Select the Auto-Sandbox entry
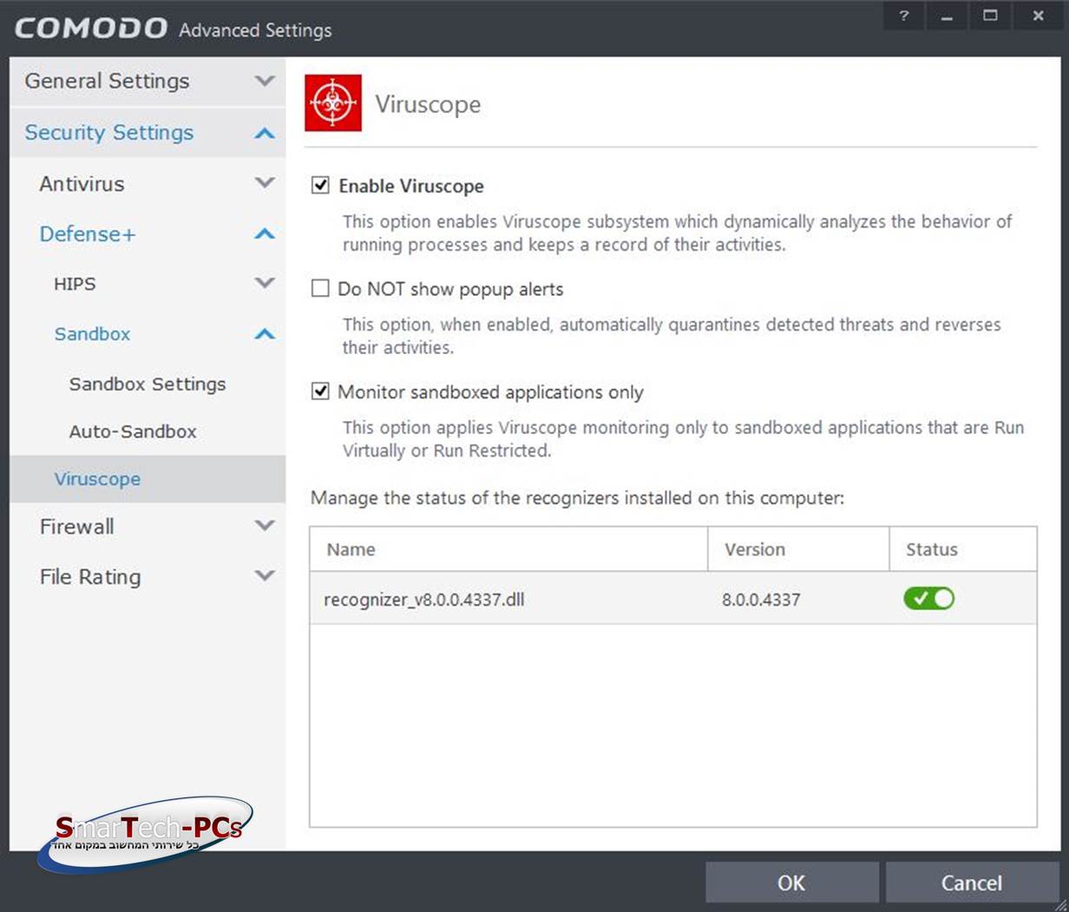Image resolution: width=1069 pixels, height=912 pixels. [x=133, y=431]
